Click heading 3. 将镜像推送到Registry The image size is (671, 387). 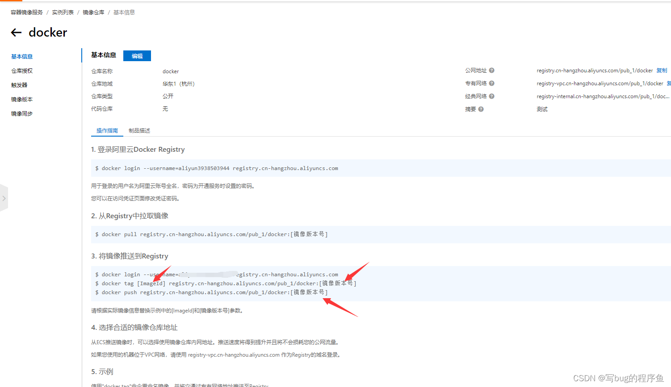(130, 256)
